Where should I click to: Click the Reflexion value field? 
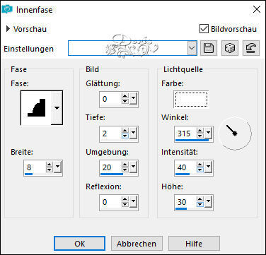point(110,202)
